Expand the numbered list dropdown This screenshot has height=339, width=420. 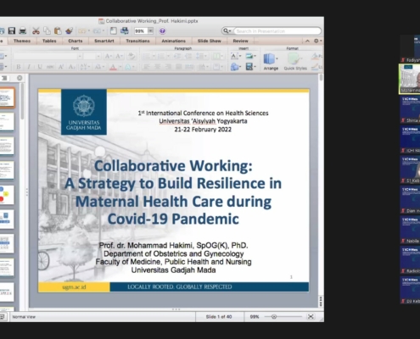[x=168, y=56]
